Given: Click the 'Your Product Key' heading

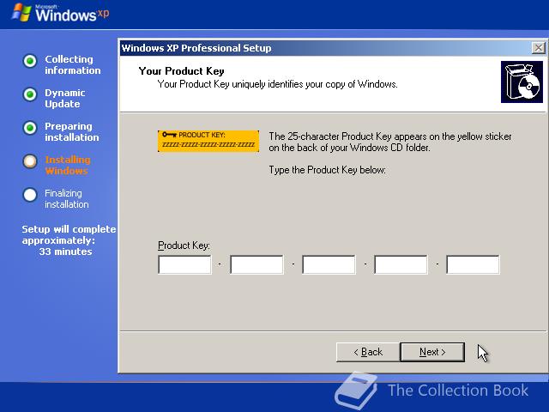Looking at the screenshot, I should tap(181, 71).
